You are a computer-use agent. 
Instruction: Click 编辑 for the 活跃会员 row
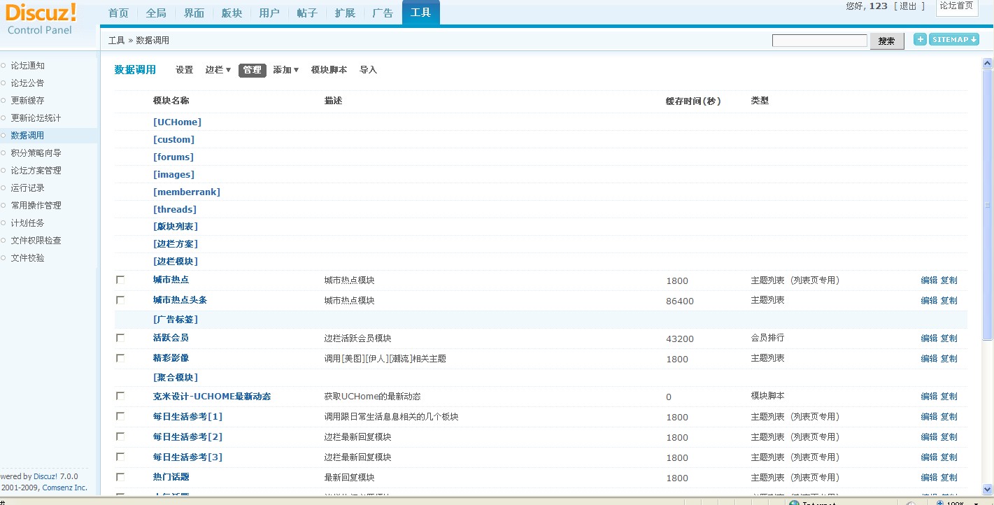click(929, 339)
